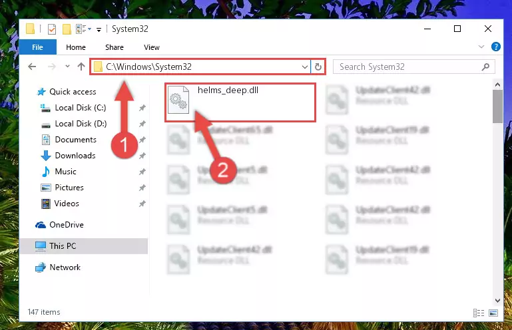Click the pin icon next to Videos
Image resolution: width=512 pixels, height=330 pixels.
[142, 204]
